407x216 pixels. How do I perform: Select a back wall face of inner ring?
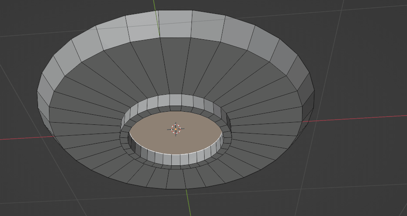[175, 101]
